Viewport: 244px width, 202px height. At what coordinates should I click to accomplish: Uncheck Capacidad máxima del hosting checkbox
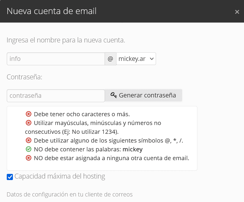pyautogui.click(x=10, y=177)
